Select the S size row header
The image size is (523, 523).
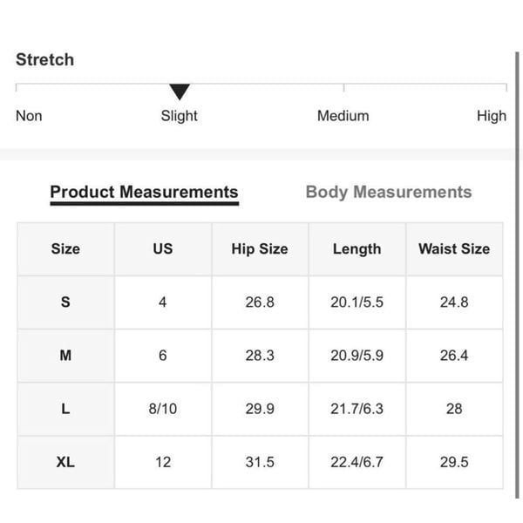(65, 302)
